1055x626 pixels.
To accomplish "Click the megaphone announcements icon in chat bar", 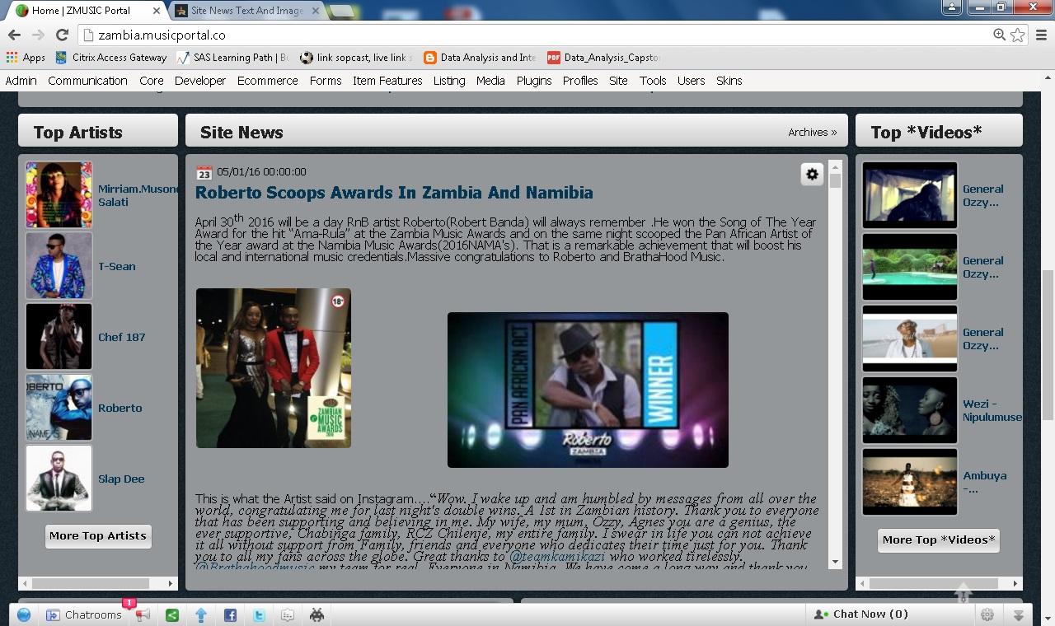I will 143,614.
